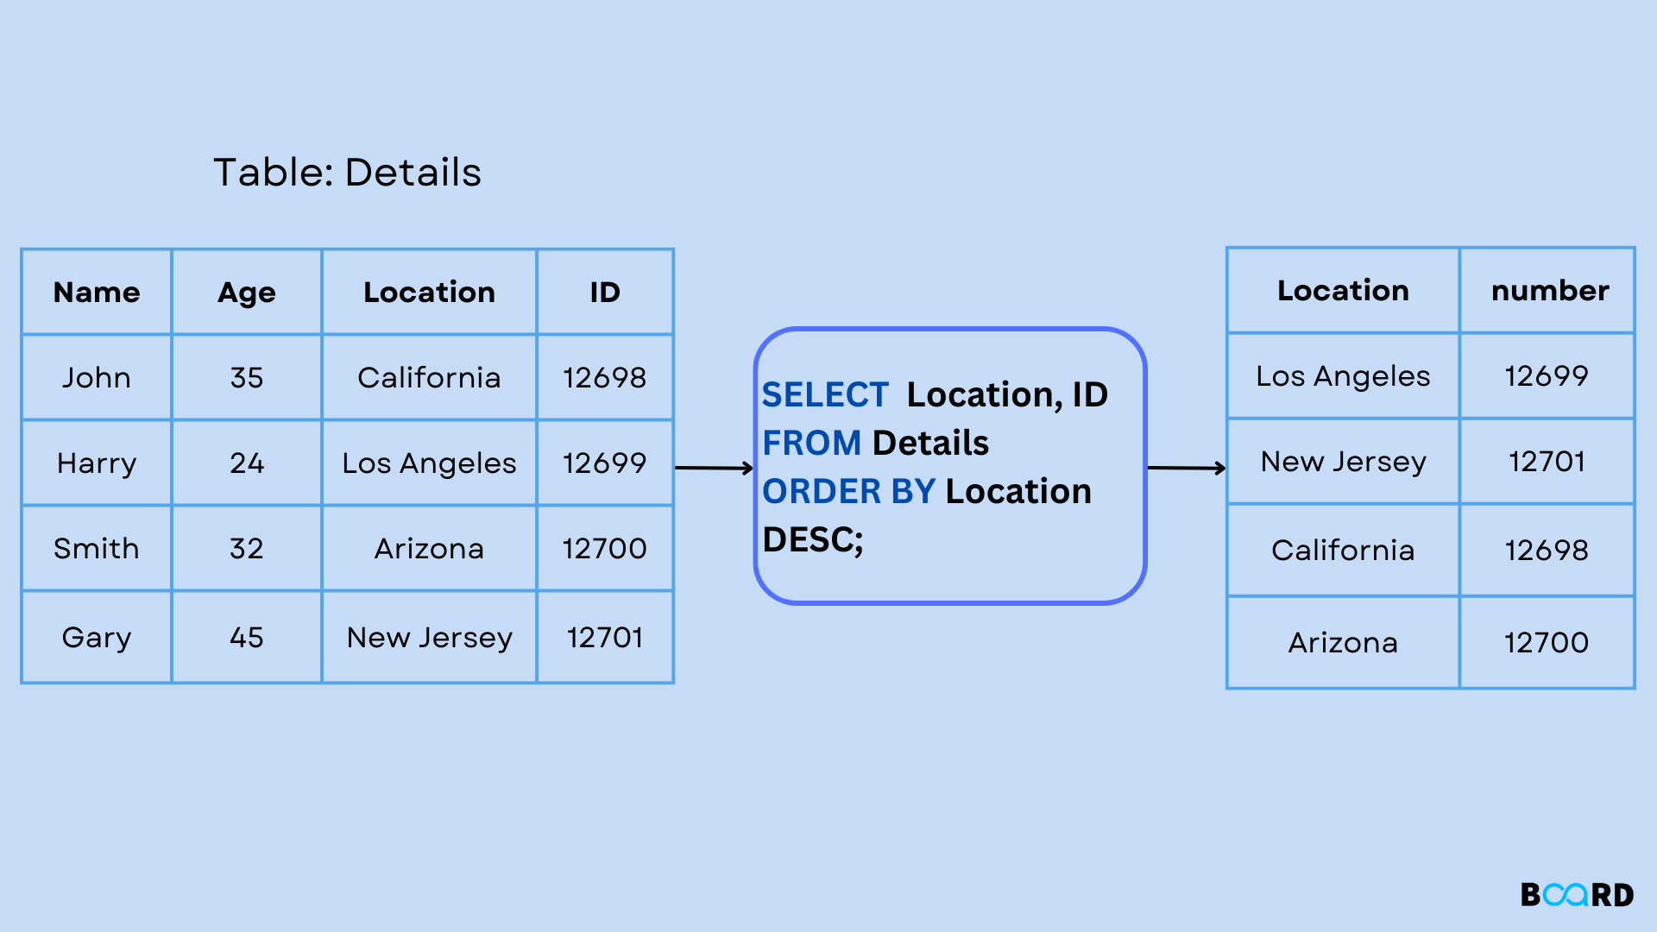Click the ID column header

pos(605,293)
